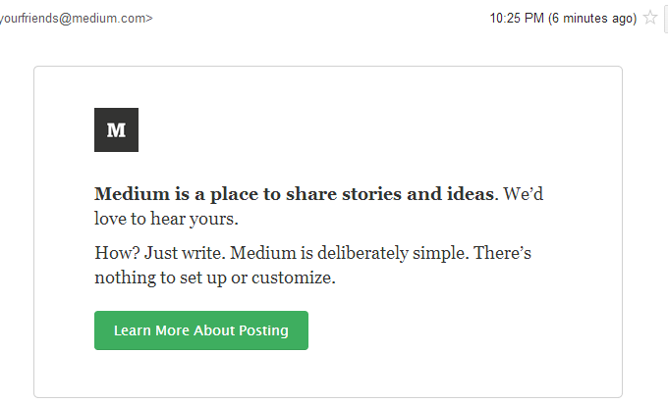This screenshot has height=404, width=668.
Task: Click the partially visible button right of the star
Action: click(665, 18)
